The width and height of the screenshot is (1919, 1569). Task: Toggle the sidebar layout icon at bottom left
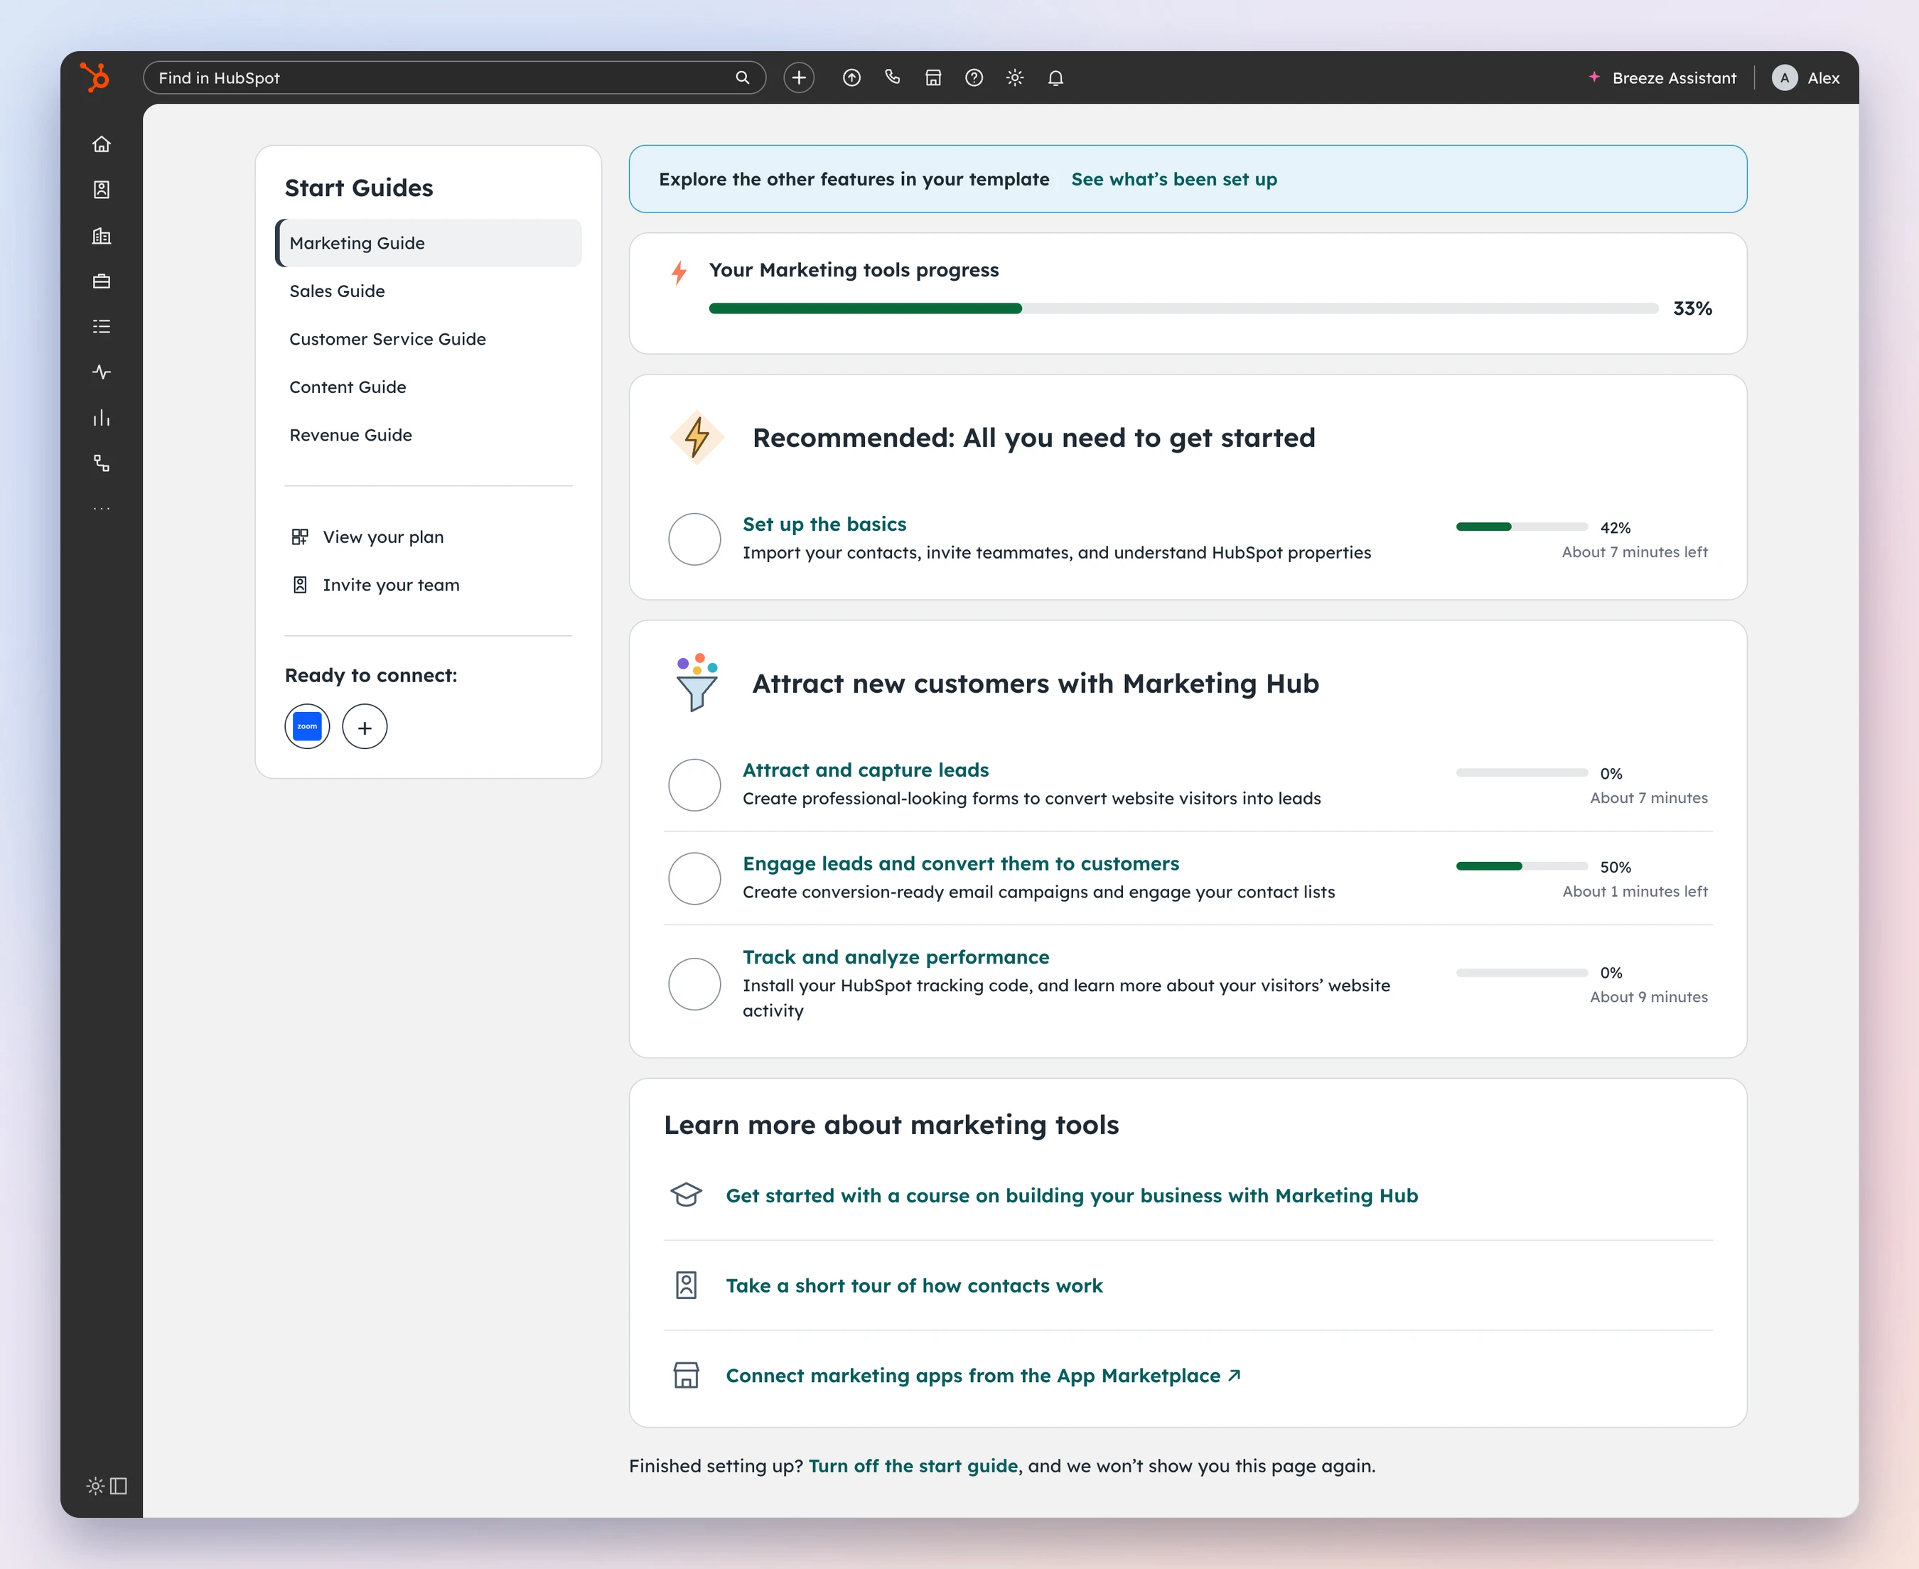[x=119, y=1486]
